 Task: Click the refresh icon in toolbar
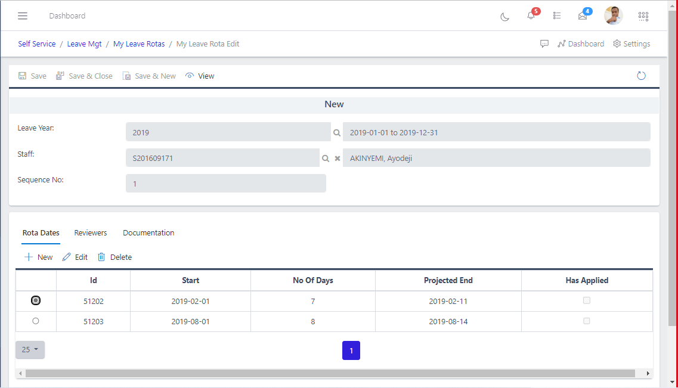[x=641, y=76]
